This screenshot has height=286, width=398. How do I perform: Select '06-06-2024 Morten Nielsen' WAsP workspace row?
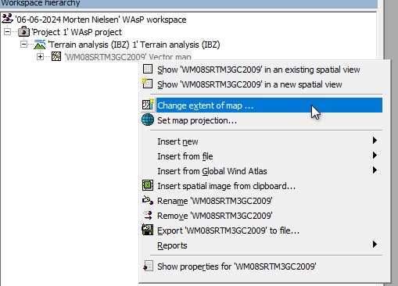click(x=101, y=20)
